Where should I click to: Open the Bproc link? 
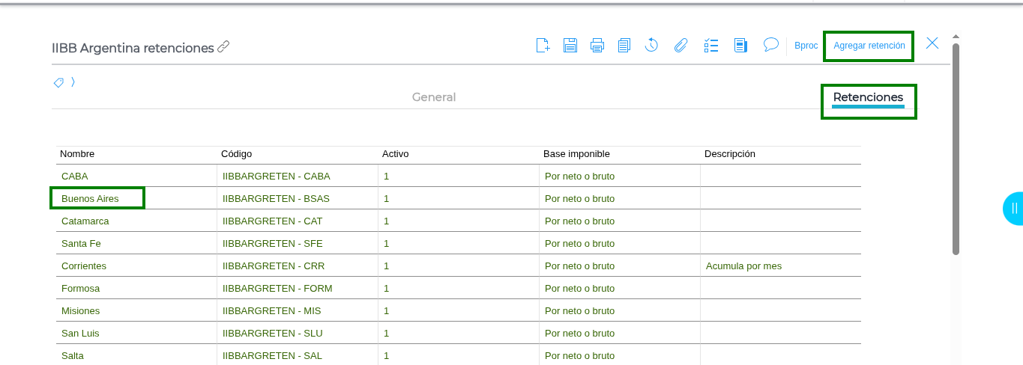[x=806, y=46]
